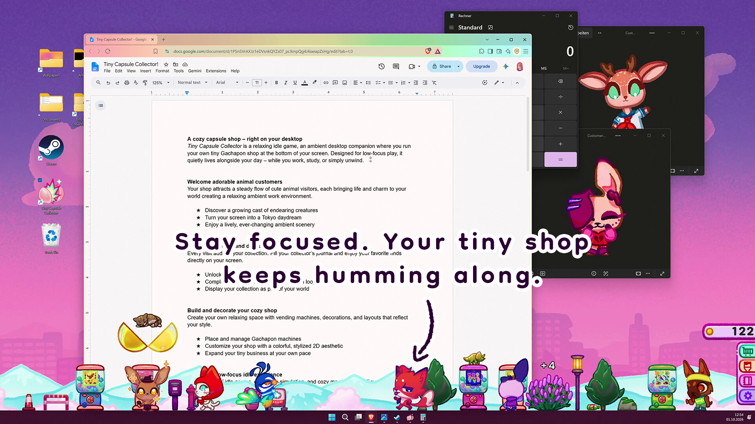Screen dimensions: 755x424
Task: Decrease the paragraph indent
Action: 416,82
